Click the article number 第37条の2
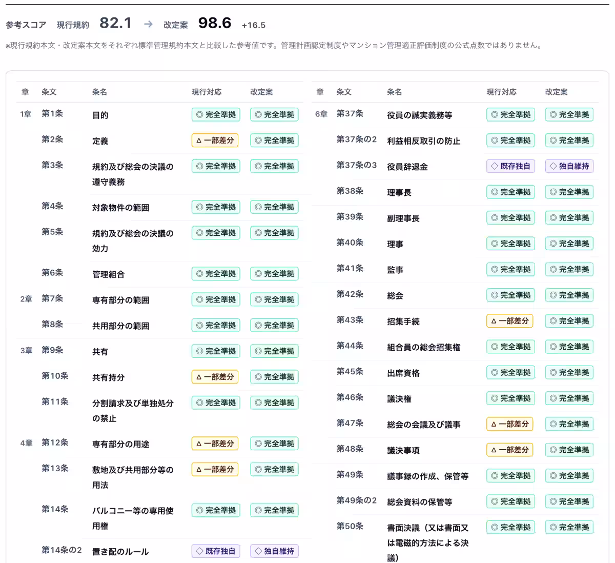 point(356,139)
